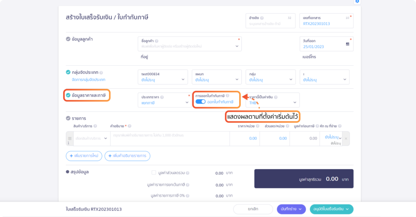The height and width of the screenshot is (217, 416).
Task: Click the drag handle icon on item row 1
Action: 69,138
